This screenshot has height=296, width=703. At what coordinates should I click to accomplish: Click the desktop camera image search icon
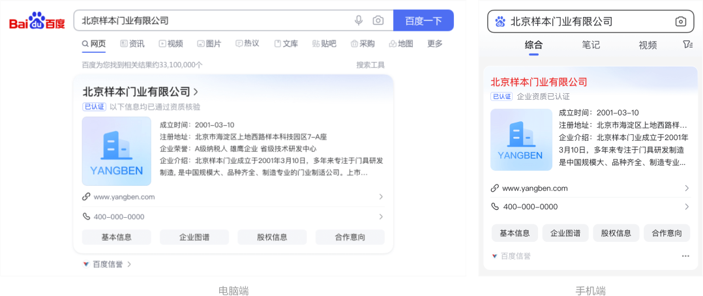[x=378, y=21]
